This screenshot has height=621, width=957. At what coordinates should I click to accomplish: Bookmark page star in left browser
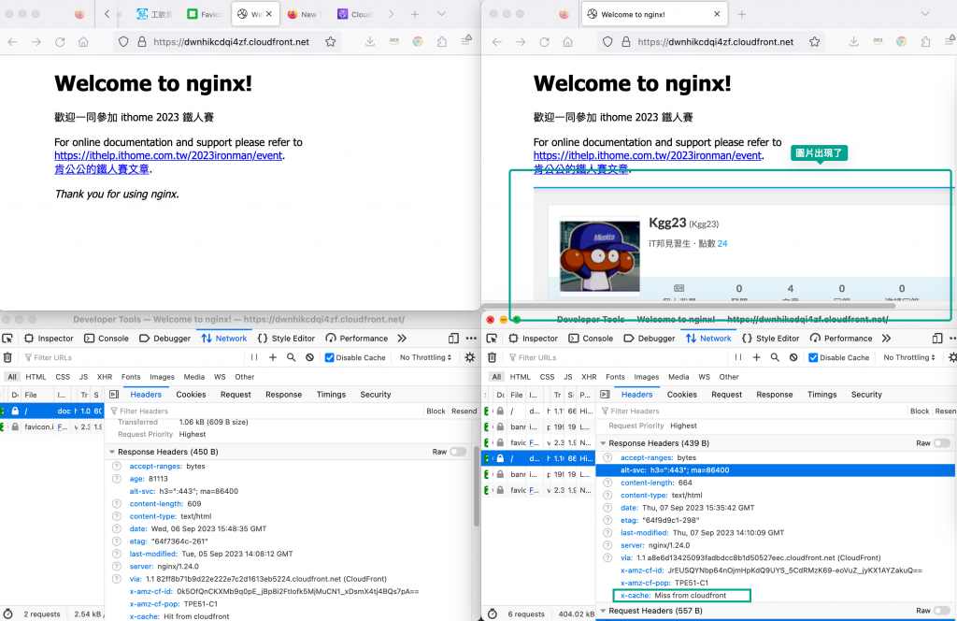coord(330,42)
